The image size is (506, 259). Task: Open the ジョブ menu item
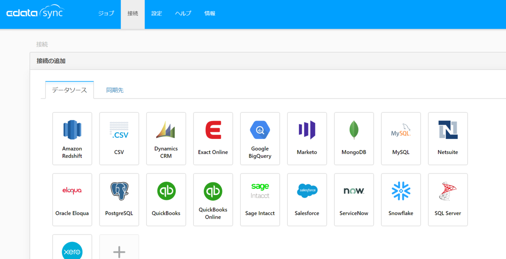click(x=106, y=13)
